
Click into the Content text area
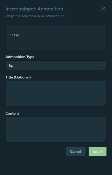click(x=56, y=130)
